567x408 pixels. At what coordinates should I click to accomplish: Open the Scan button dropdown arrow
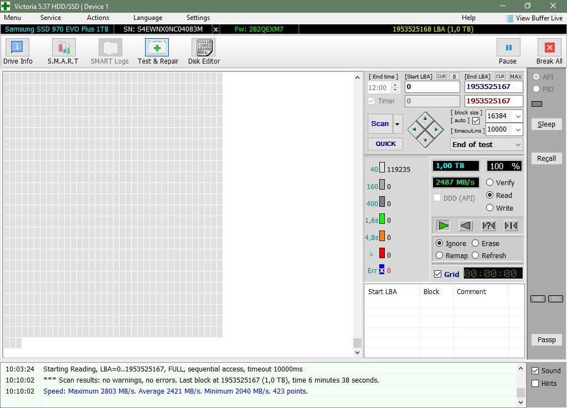pyautogui.click(x=398, y=124)
